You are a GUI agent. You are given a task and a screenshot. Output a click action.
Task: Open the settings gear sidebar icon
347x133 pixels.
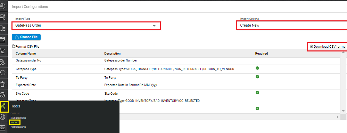tap(3, 117)
